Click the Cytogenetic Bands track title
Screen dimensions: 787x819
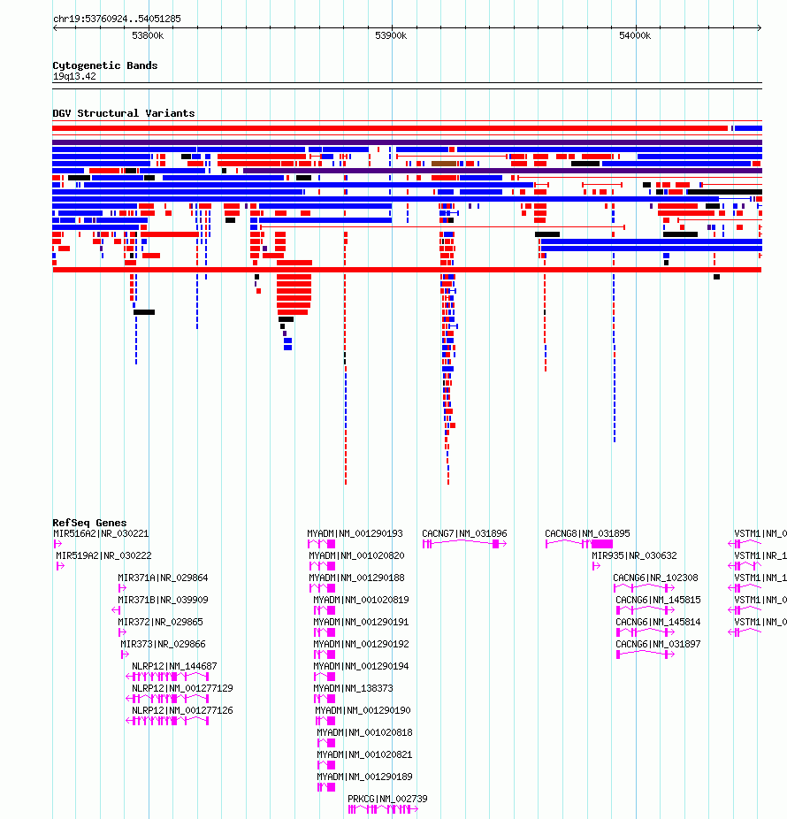click(x=105, y=65)
